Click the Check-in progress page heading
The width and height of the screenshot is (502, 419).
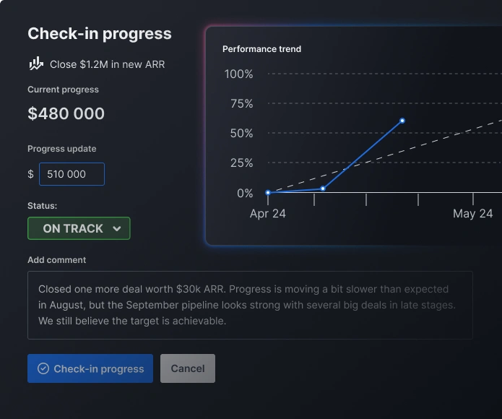[100, 34]
